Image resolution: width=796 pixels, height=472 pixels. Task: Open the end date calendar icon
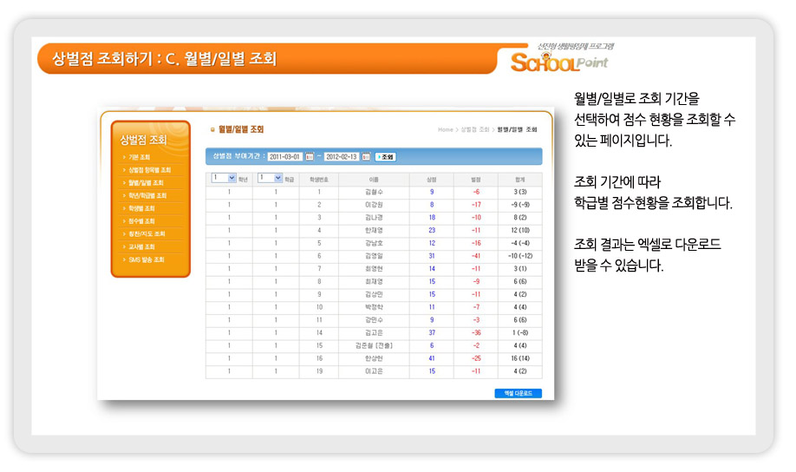(366, 157)
